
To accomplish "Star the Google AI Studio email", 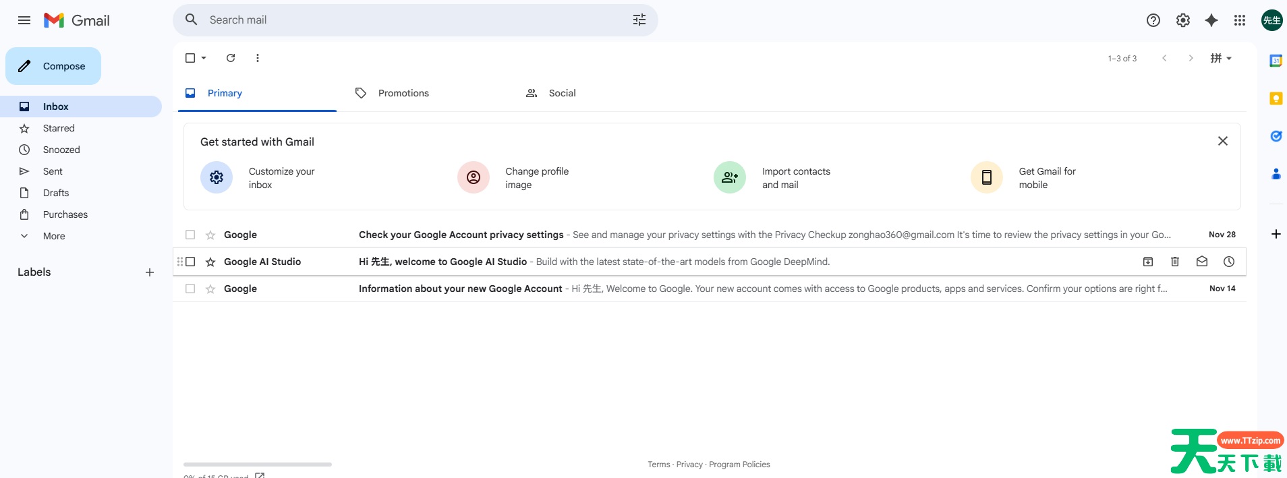I will (210, 262).
